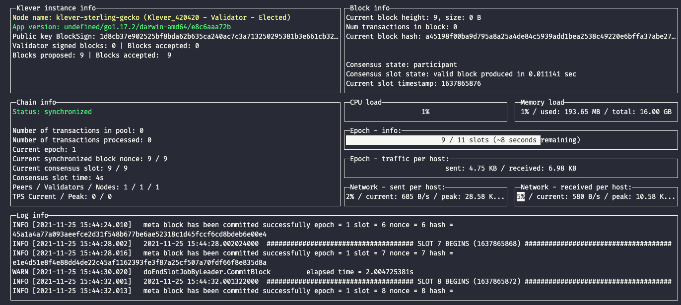Click the Network received per host gauge
The image size is (681, 305).
pos(596,197)
